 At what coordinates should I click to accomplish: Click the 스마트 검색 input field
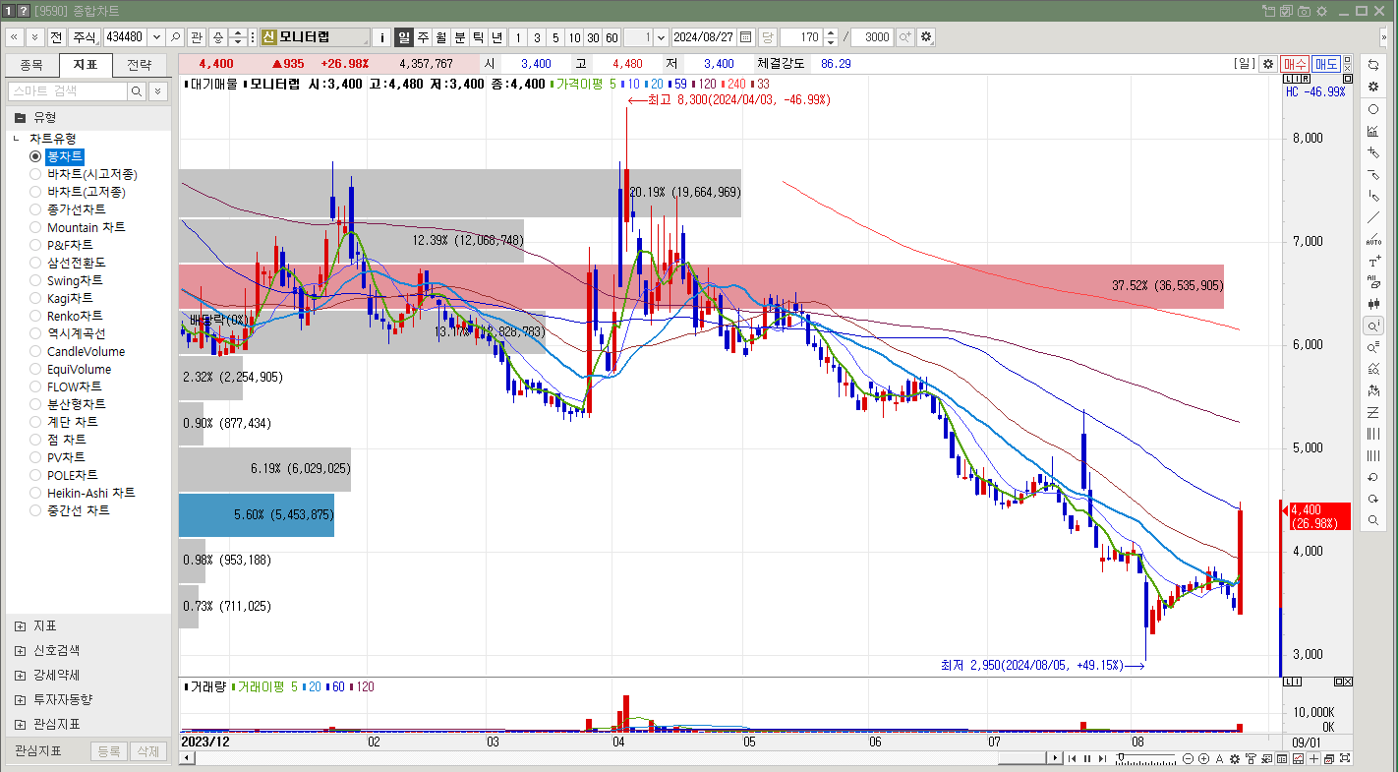68,90
